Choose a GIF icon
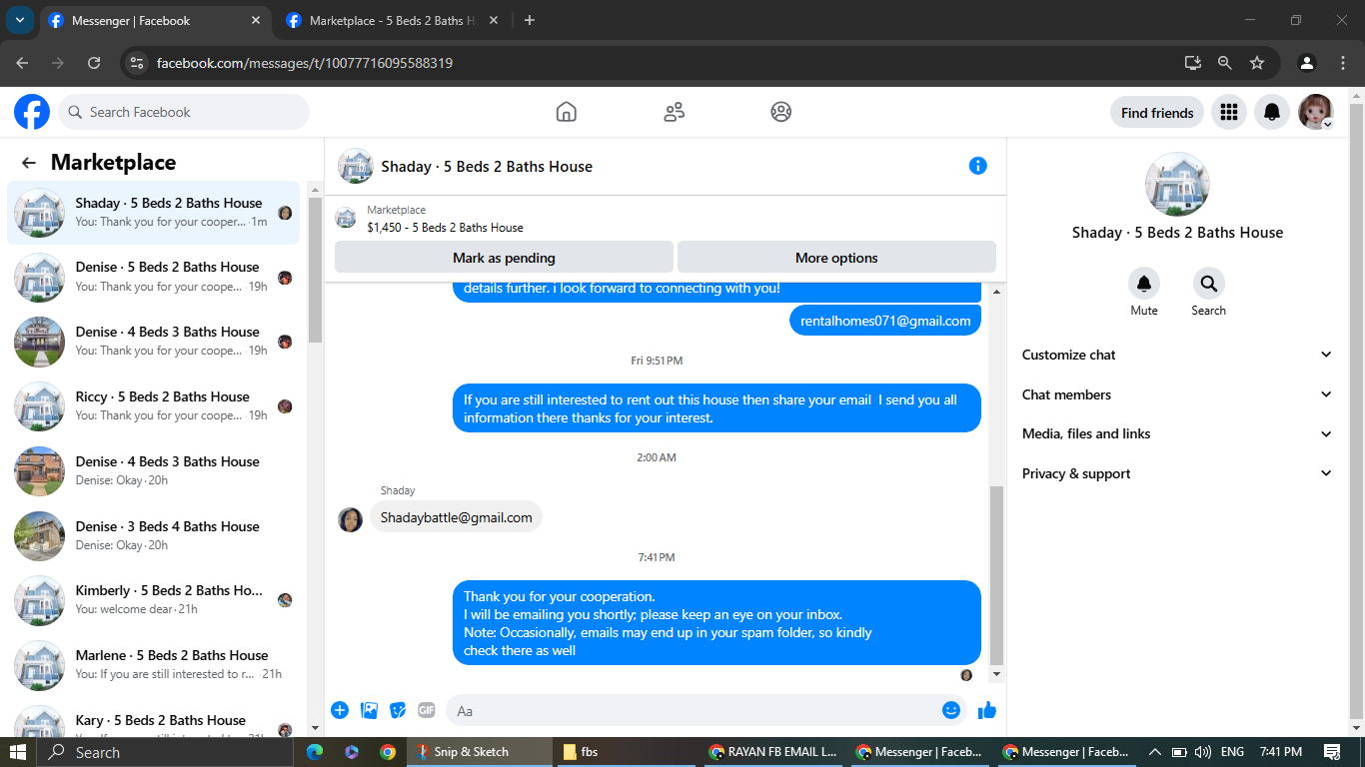The width and height of the screenshot is (1365, 767). click(427, 710)
